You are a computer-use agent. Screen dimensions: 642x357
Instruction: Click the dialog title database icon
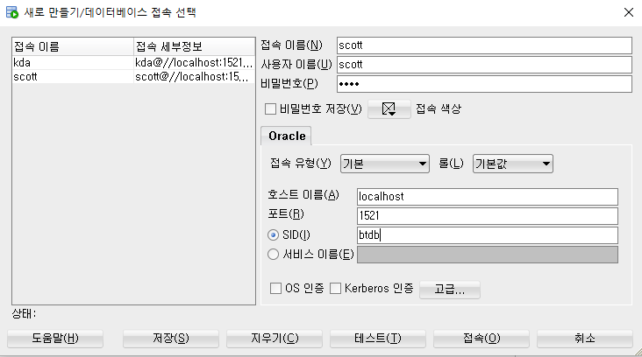pyautogui.click(x=12, y=12)
